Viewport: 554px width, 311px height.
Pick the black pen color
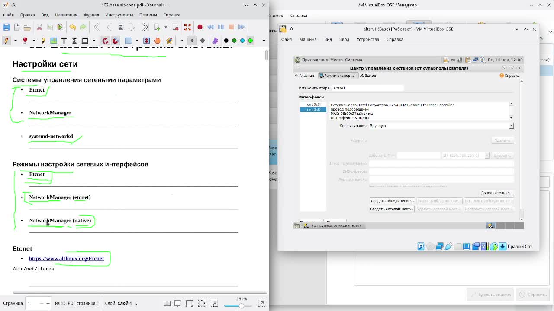[x=226, y=41]
